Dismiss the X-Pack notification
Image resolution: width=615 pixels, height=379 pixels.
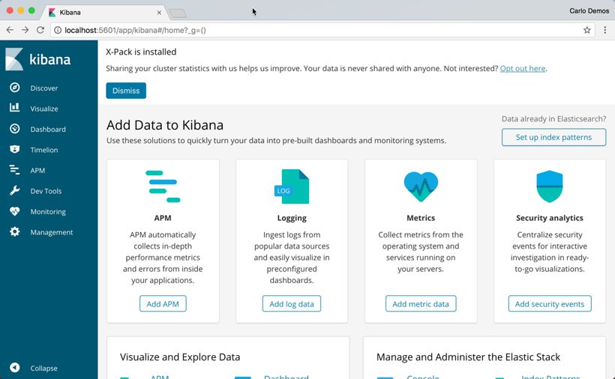point(126,91)
